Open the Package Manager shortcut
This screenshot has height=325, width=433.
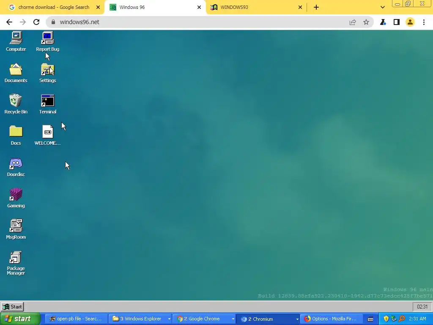point(16,263)
